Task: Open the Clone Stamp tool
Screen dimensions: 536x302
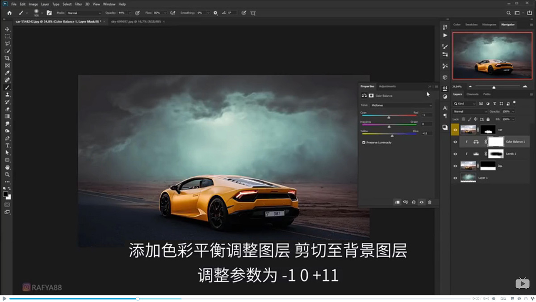Action: [x=7, y=94]
